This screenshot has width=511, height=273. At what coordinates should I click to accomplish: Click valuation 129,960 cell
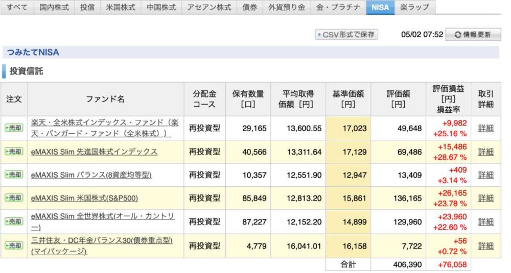coord(398,222)
